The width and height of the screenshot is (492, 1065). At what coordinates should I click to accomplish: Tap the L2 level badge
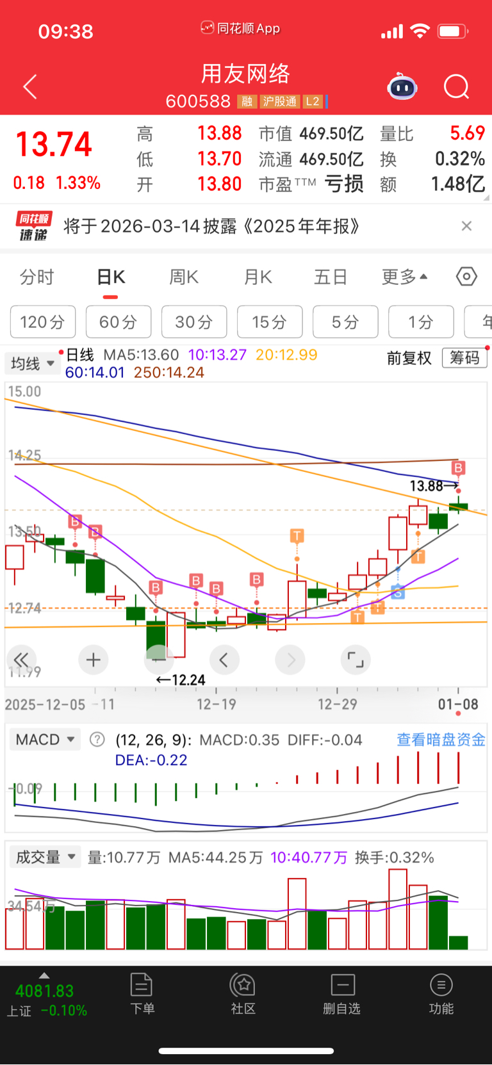click(x=313, y=101)
